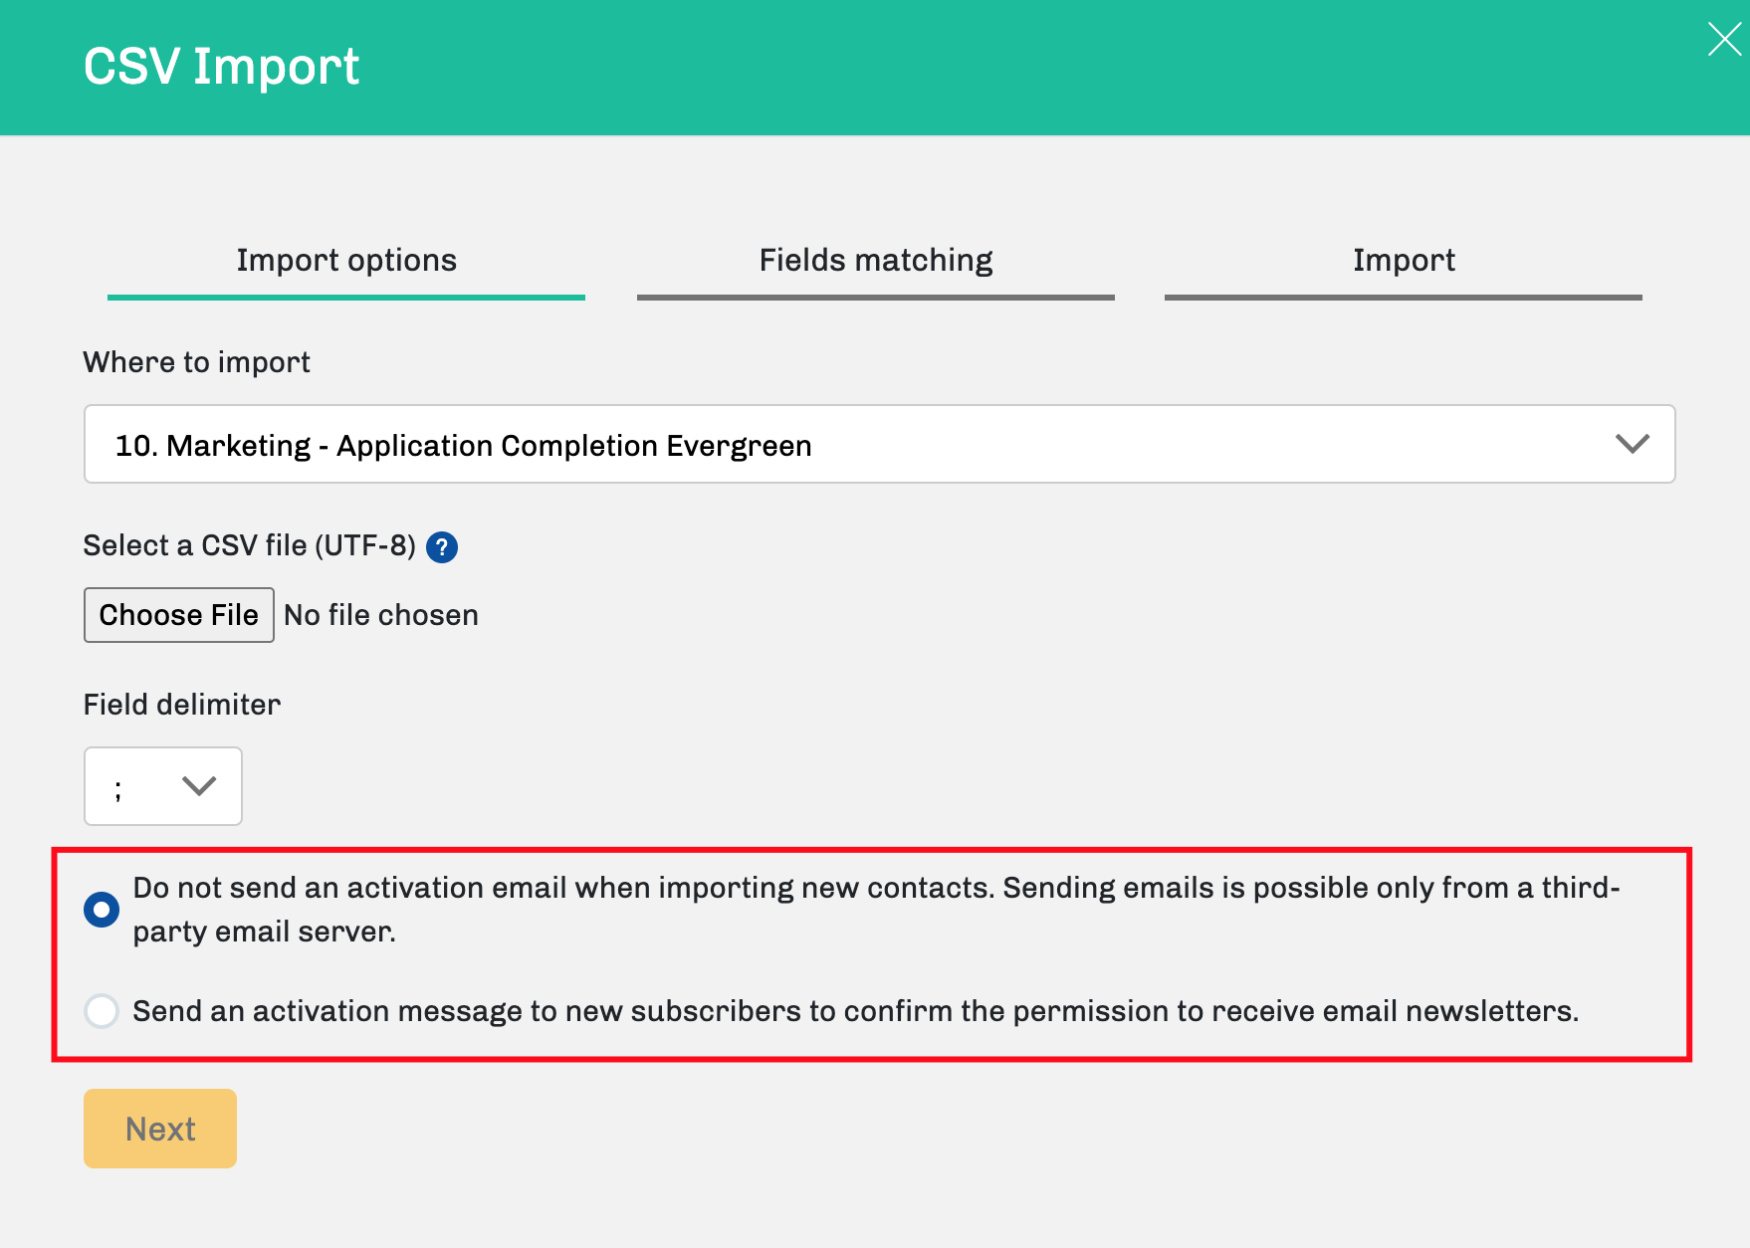Close the CSV Import dialog
The width and height of the screenshot is (1750, 1248).
(x=1724, y=40)
